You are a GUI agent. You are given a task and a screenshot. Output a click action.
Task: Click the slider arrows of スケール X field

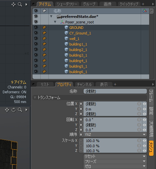[x=144, y=141]
